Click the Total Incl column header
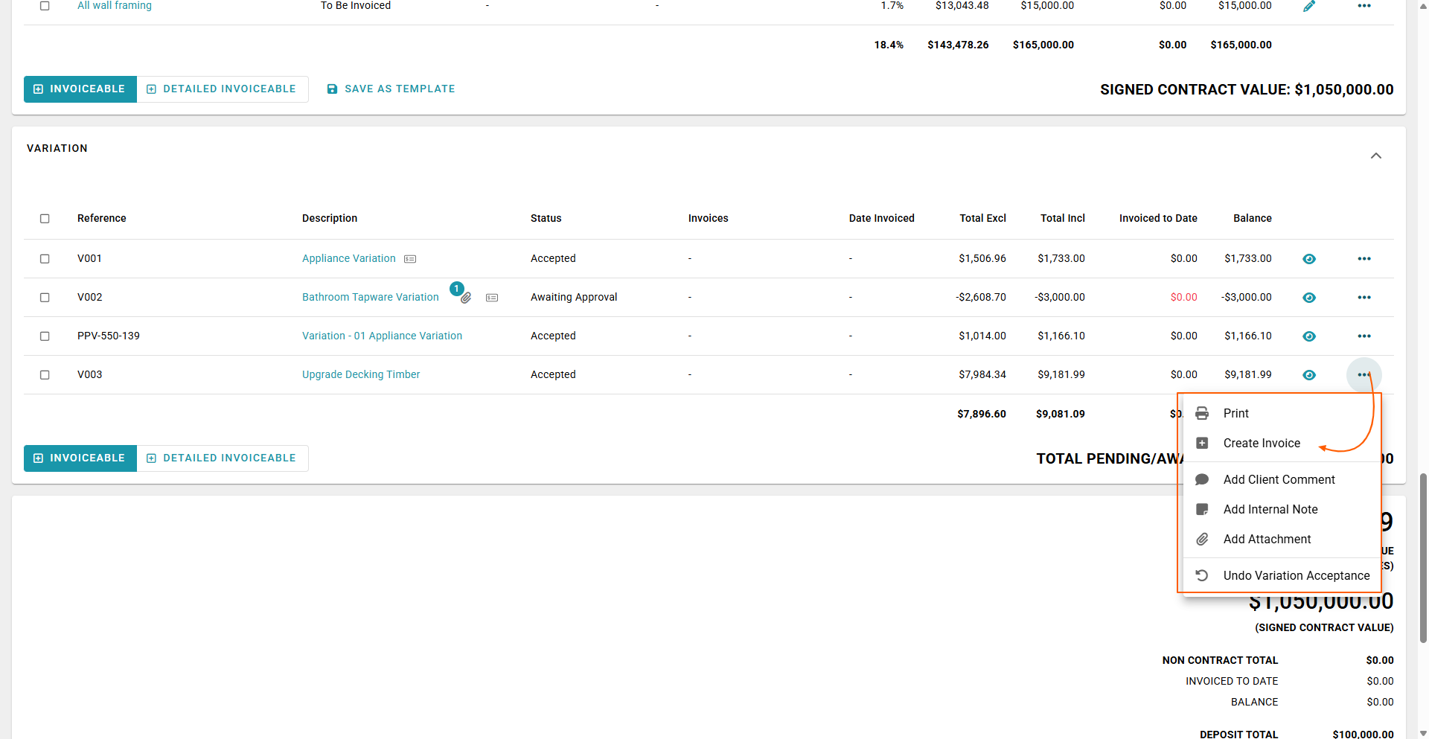Image resolution: width=1429 pixels, height=739 pixels. pyautogui.click(x=1063, y=218)
